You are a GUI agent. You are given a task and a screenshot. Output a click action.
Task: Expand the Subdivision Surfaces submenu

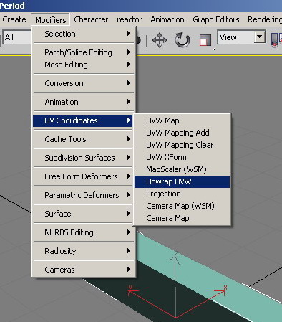click(x=83, y=158)
